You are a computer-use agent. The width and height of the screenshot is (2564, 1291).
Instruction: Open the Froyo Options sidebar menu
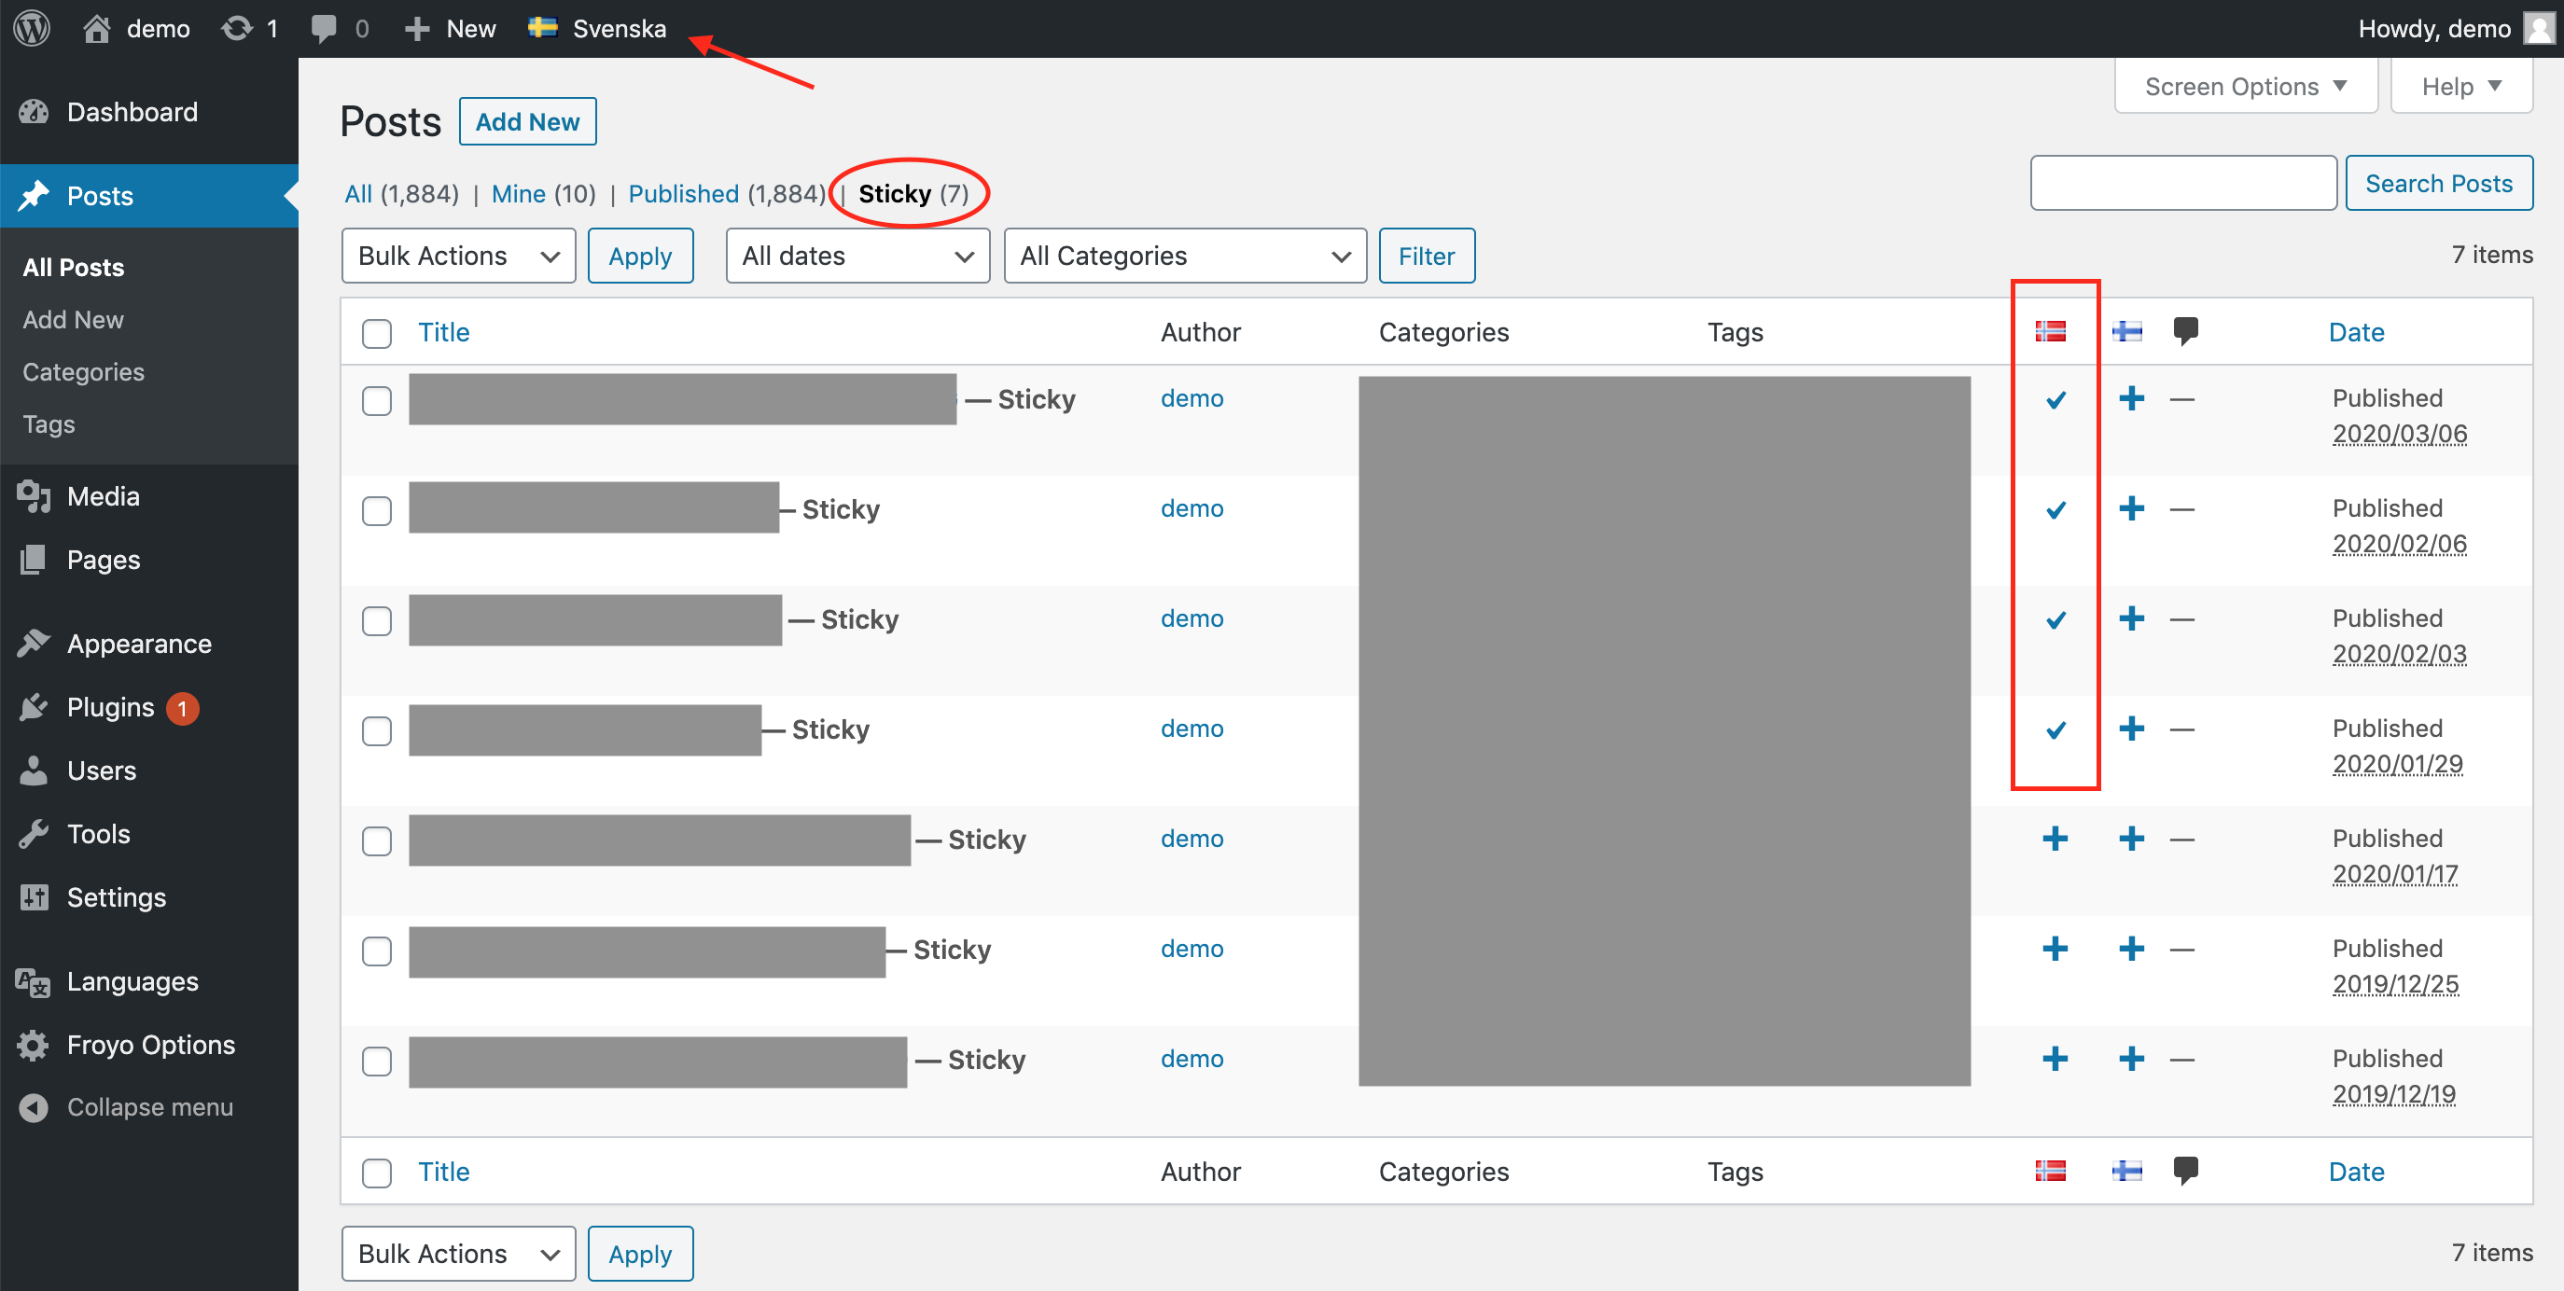click(150, 1044)
